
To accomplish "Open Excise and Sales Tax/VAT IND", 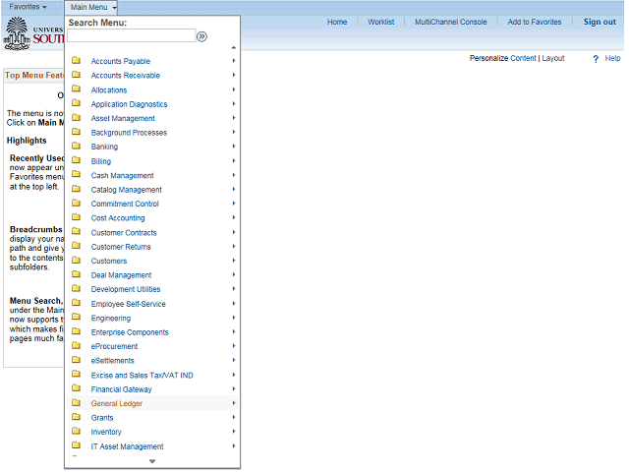I will pos(142,376).
